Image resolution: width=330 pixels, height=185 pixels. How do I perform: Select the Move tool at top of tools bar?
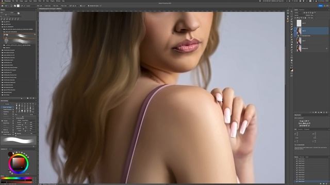click(291, 11)
